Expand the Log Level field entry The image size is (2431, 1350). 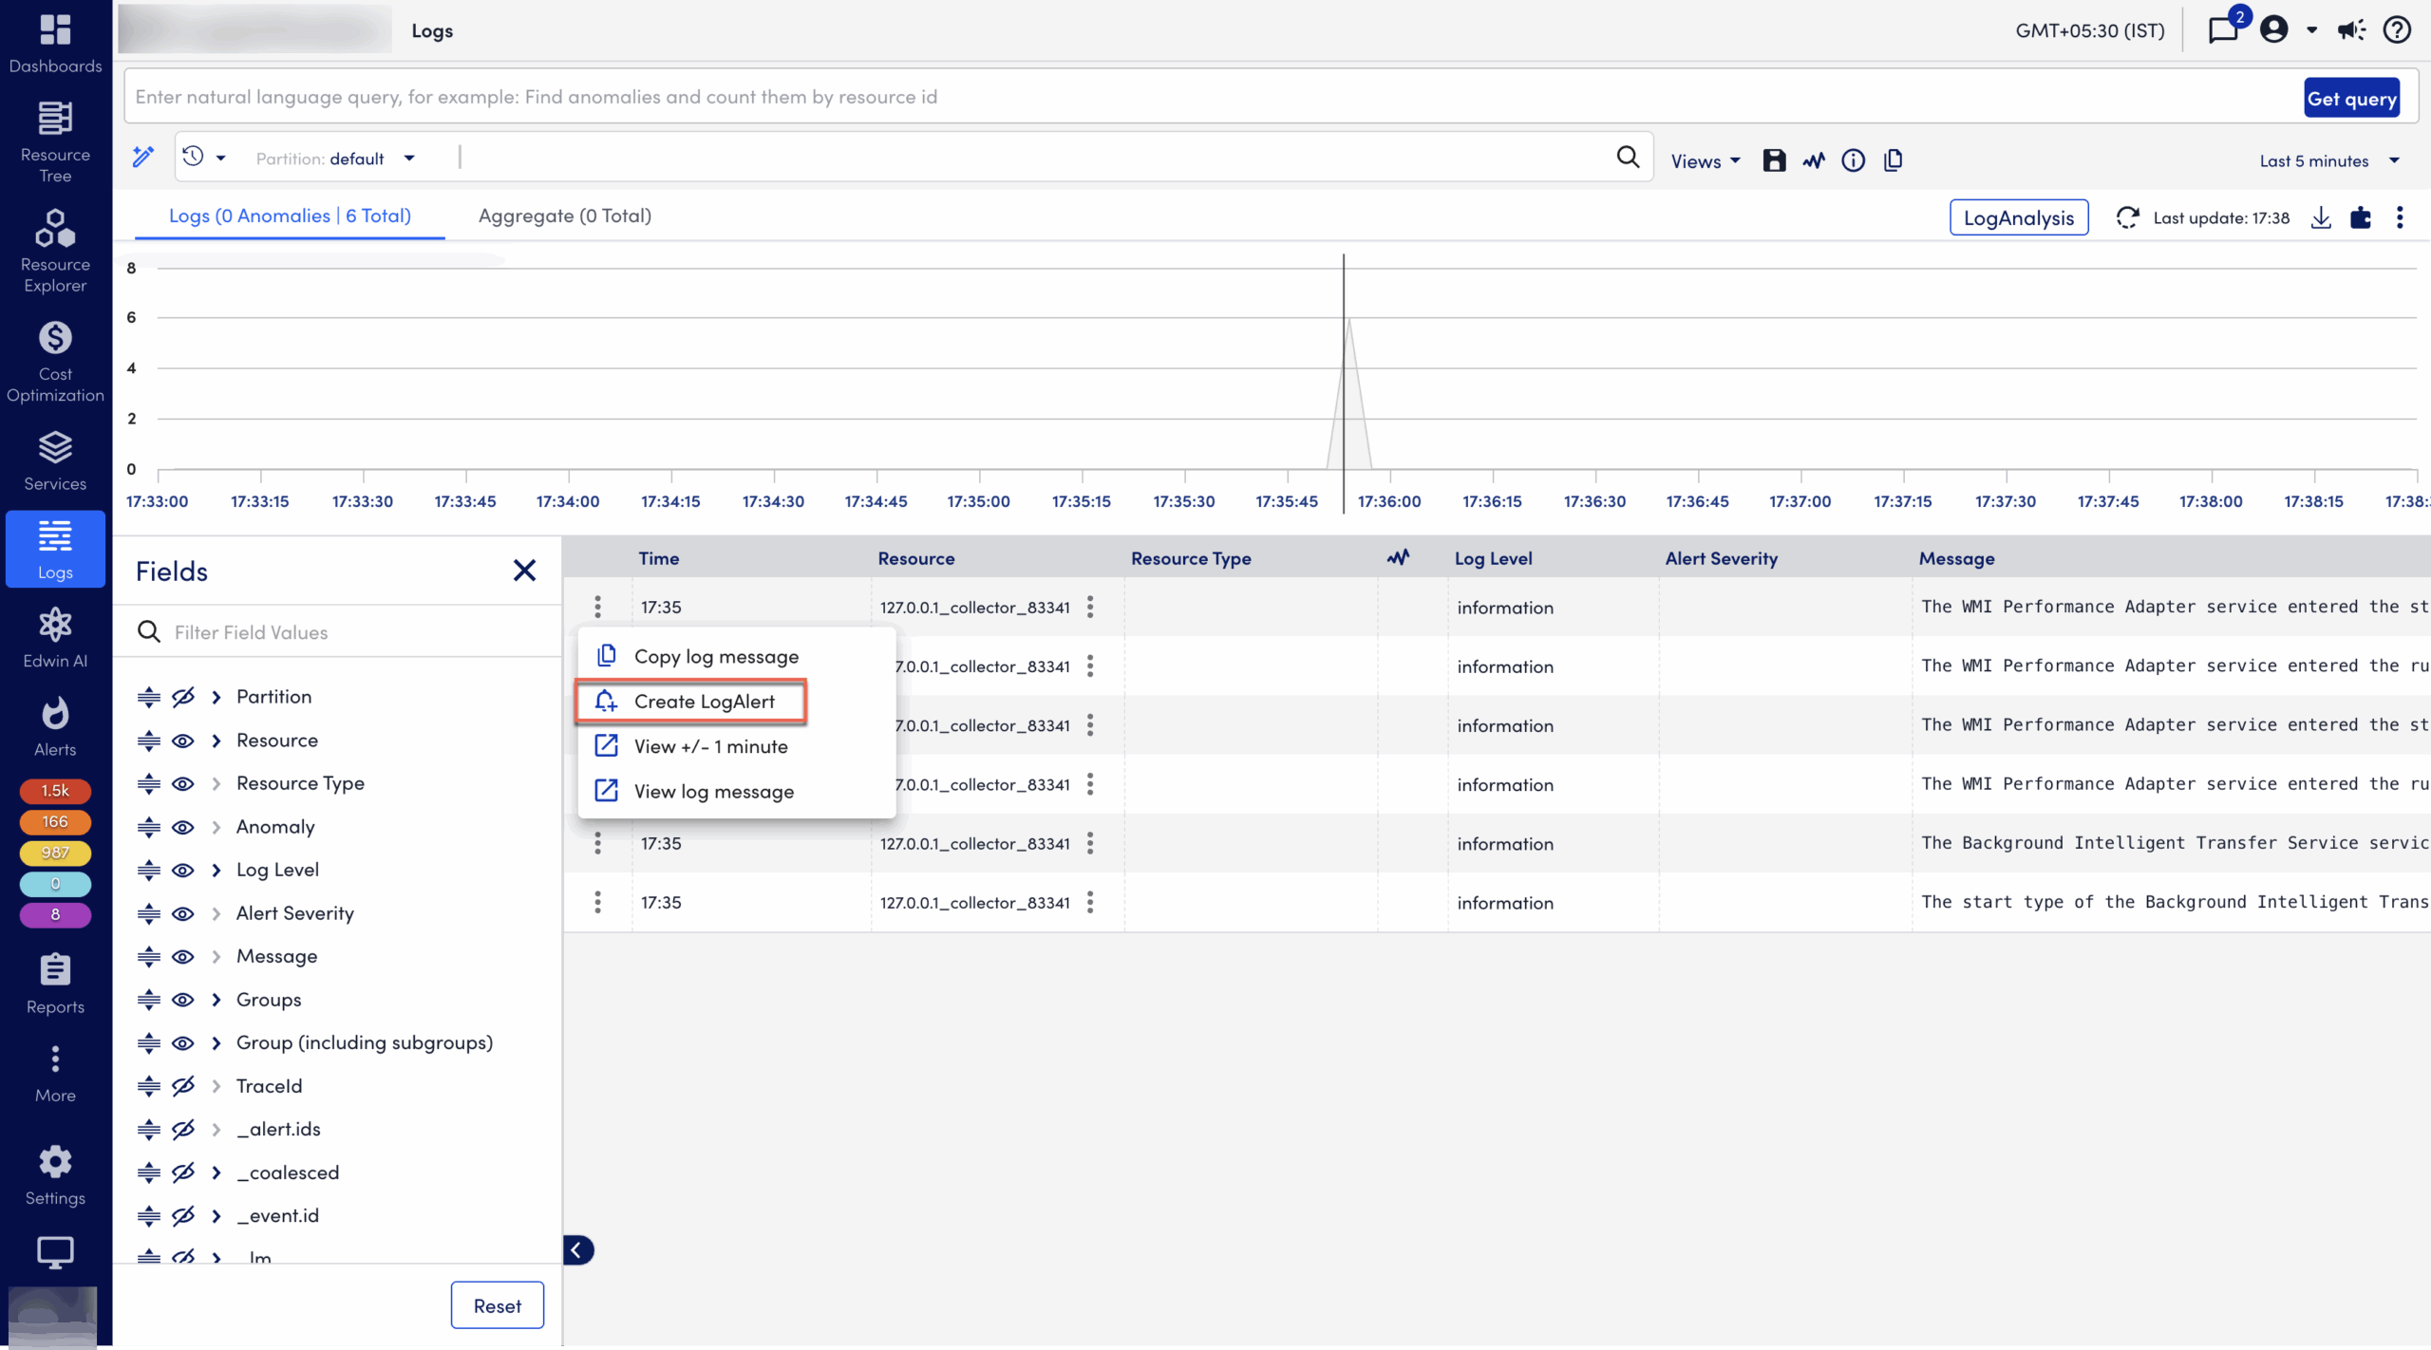click(216, 870)
